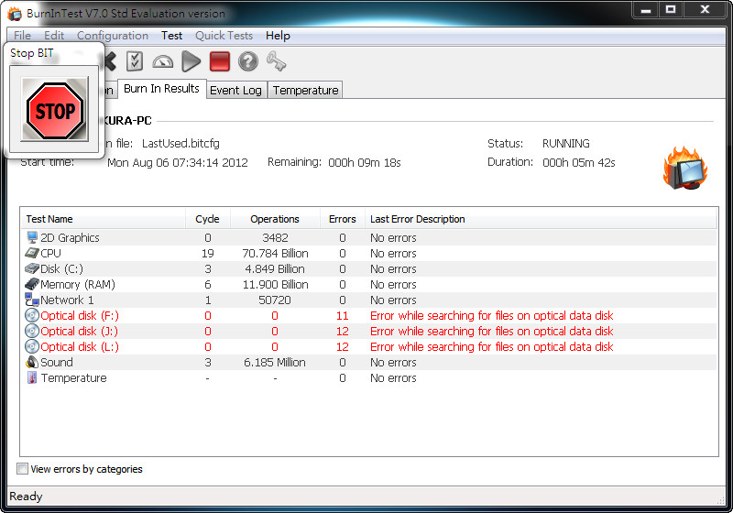Click error count 11 for Optical disk (F:)
The width and height of the screenshot is (733, 513).
[x=342, y=315]
